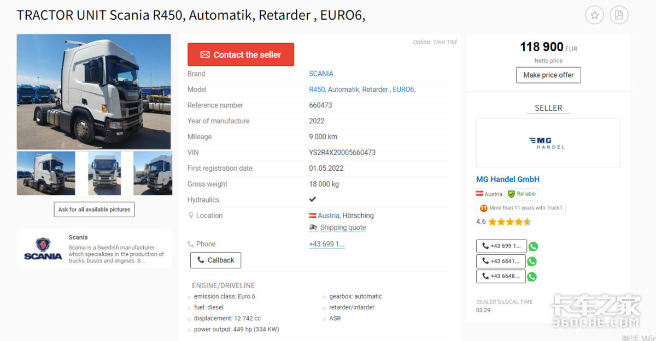Click the Make price offer button
The image size is (656, 341).
tap(548, 75)
